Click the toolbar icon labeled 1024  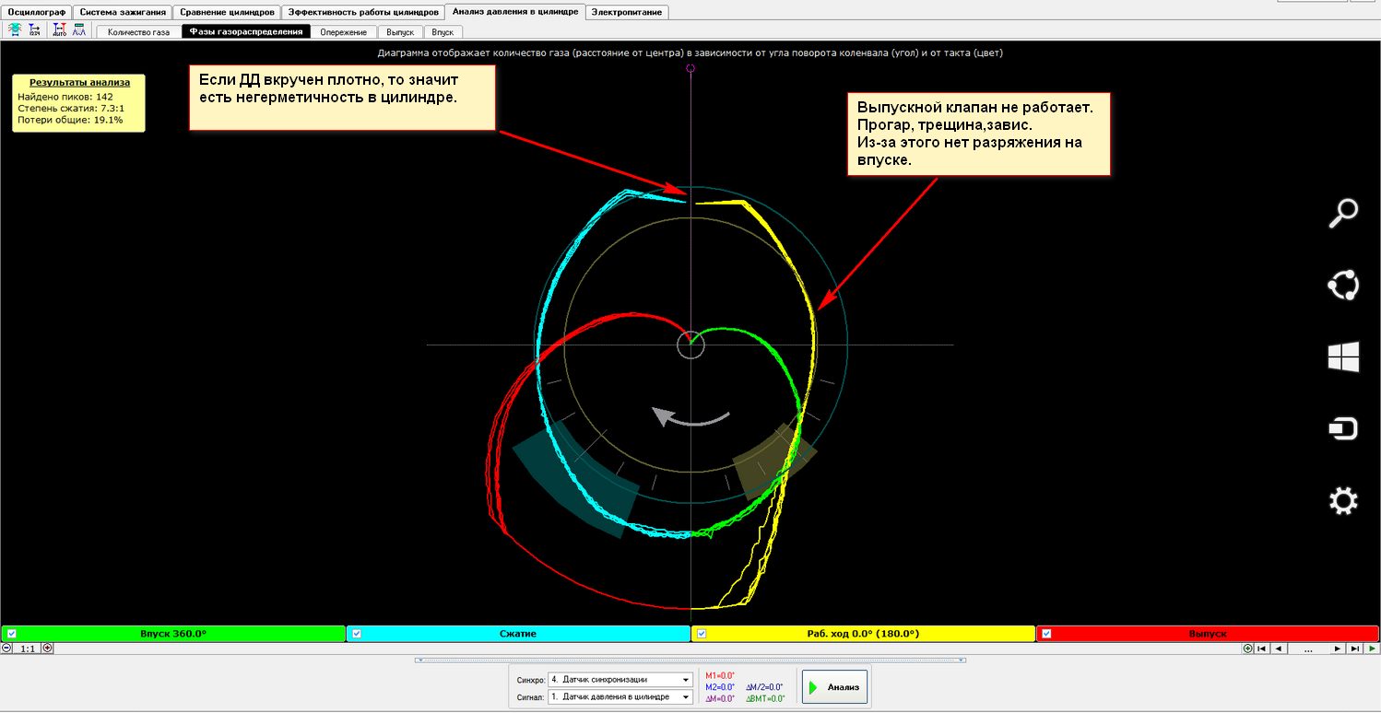click(x=35, y=30)
